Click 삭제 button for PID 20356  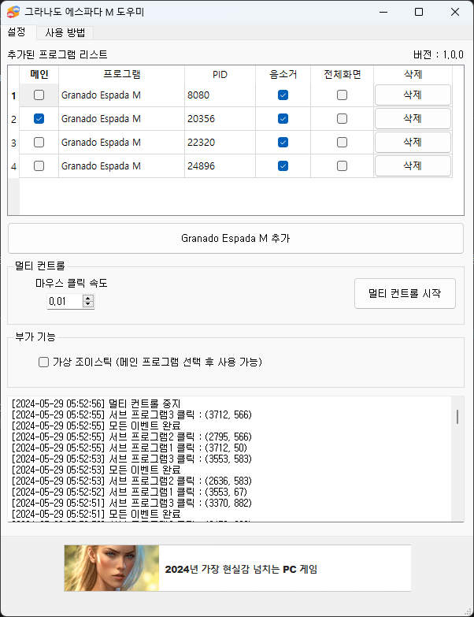(x=413, y=118)
